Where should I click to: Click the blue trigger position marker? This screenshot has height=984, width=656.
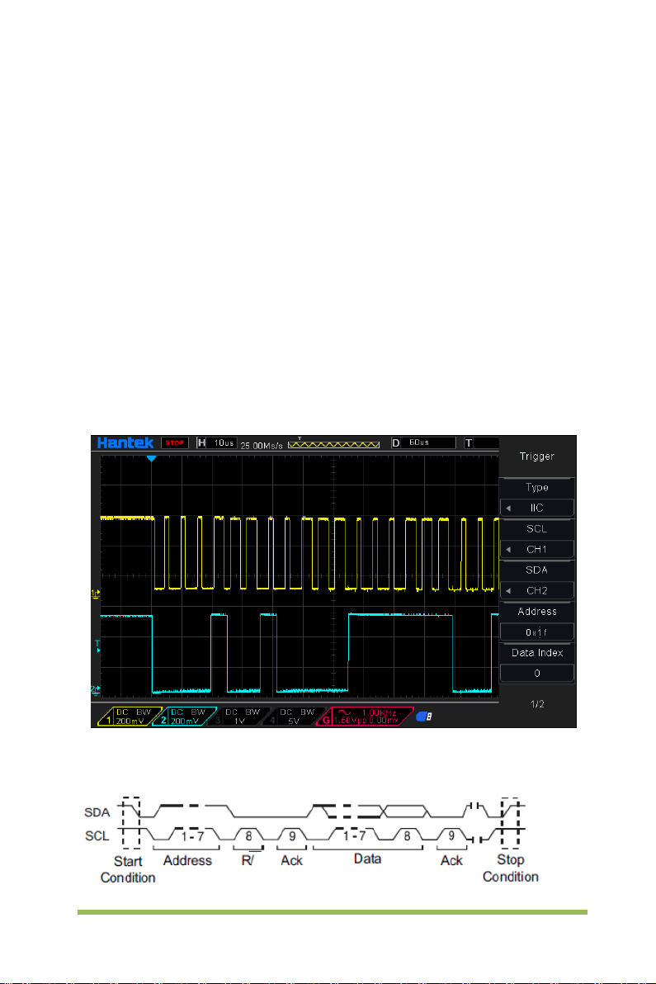151,459
